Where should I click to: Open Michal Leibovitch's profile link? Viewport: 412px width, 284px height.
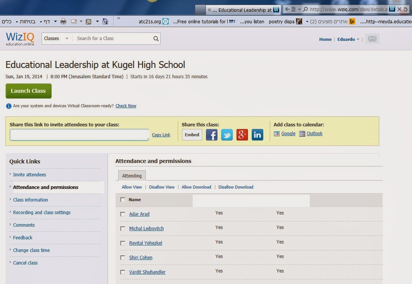pyautogui.click(x=146, y=229)
